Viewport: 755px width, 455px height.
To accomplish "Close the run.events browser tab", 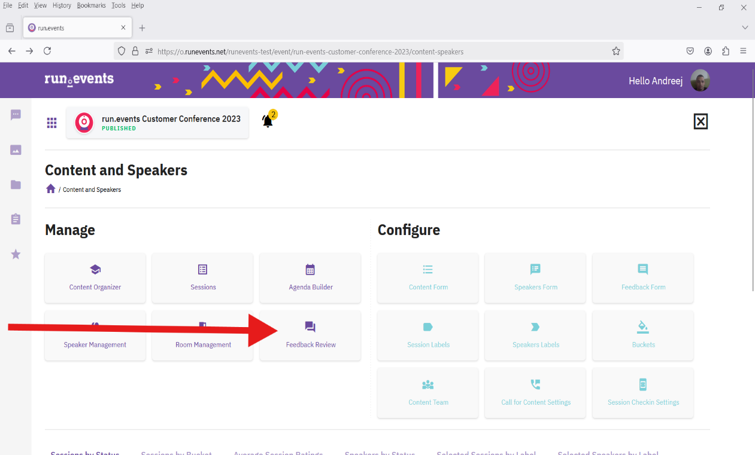I will [x=123, y=28].
